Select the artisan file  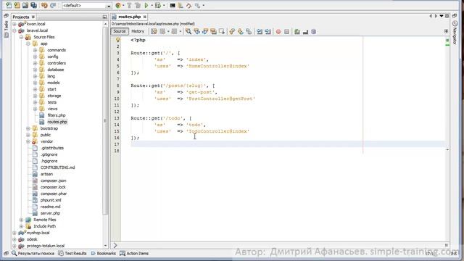(x=46, y=174)
